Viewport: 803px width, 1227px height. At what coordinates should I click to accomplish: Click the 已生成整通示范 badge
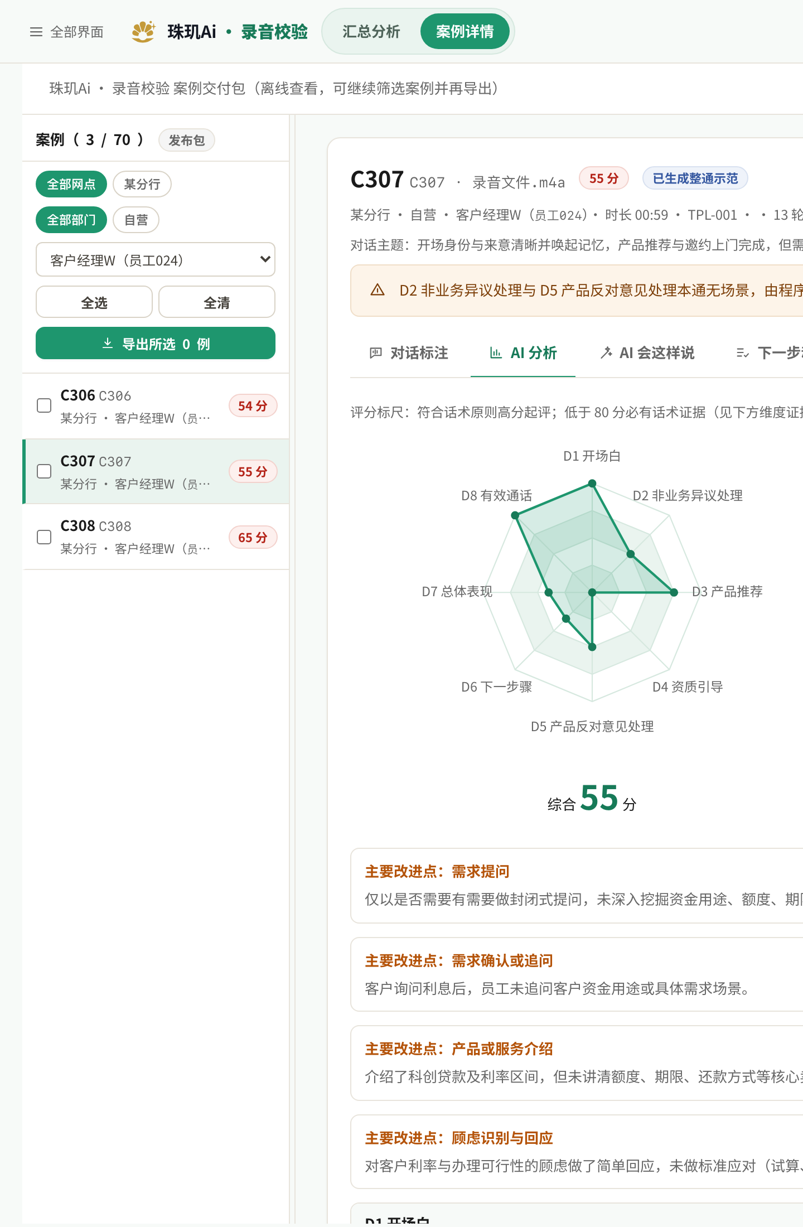695,178
